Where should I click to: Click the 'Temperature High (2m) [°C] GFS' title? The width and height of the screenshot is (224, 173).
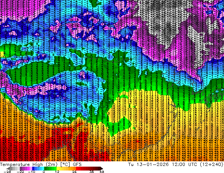(x=41, y=165)
